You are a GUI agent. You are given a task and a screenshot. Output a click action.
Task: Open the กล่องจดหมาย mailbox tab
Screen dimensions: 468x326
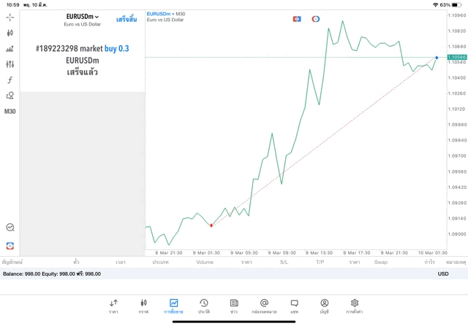pyautogui.click(x=264, y=306)
